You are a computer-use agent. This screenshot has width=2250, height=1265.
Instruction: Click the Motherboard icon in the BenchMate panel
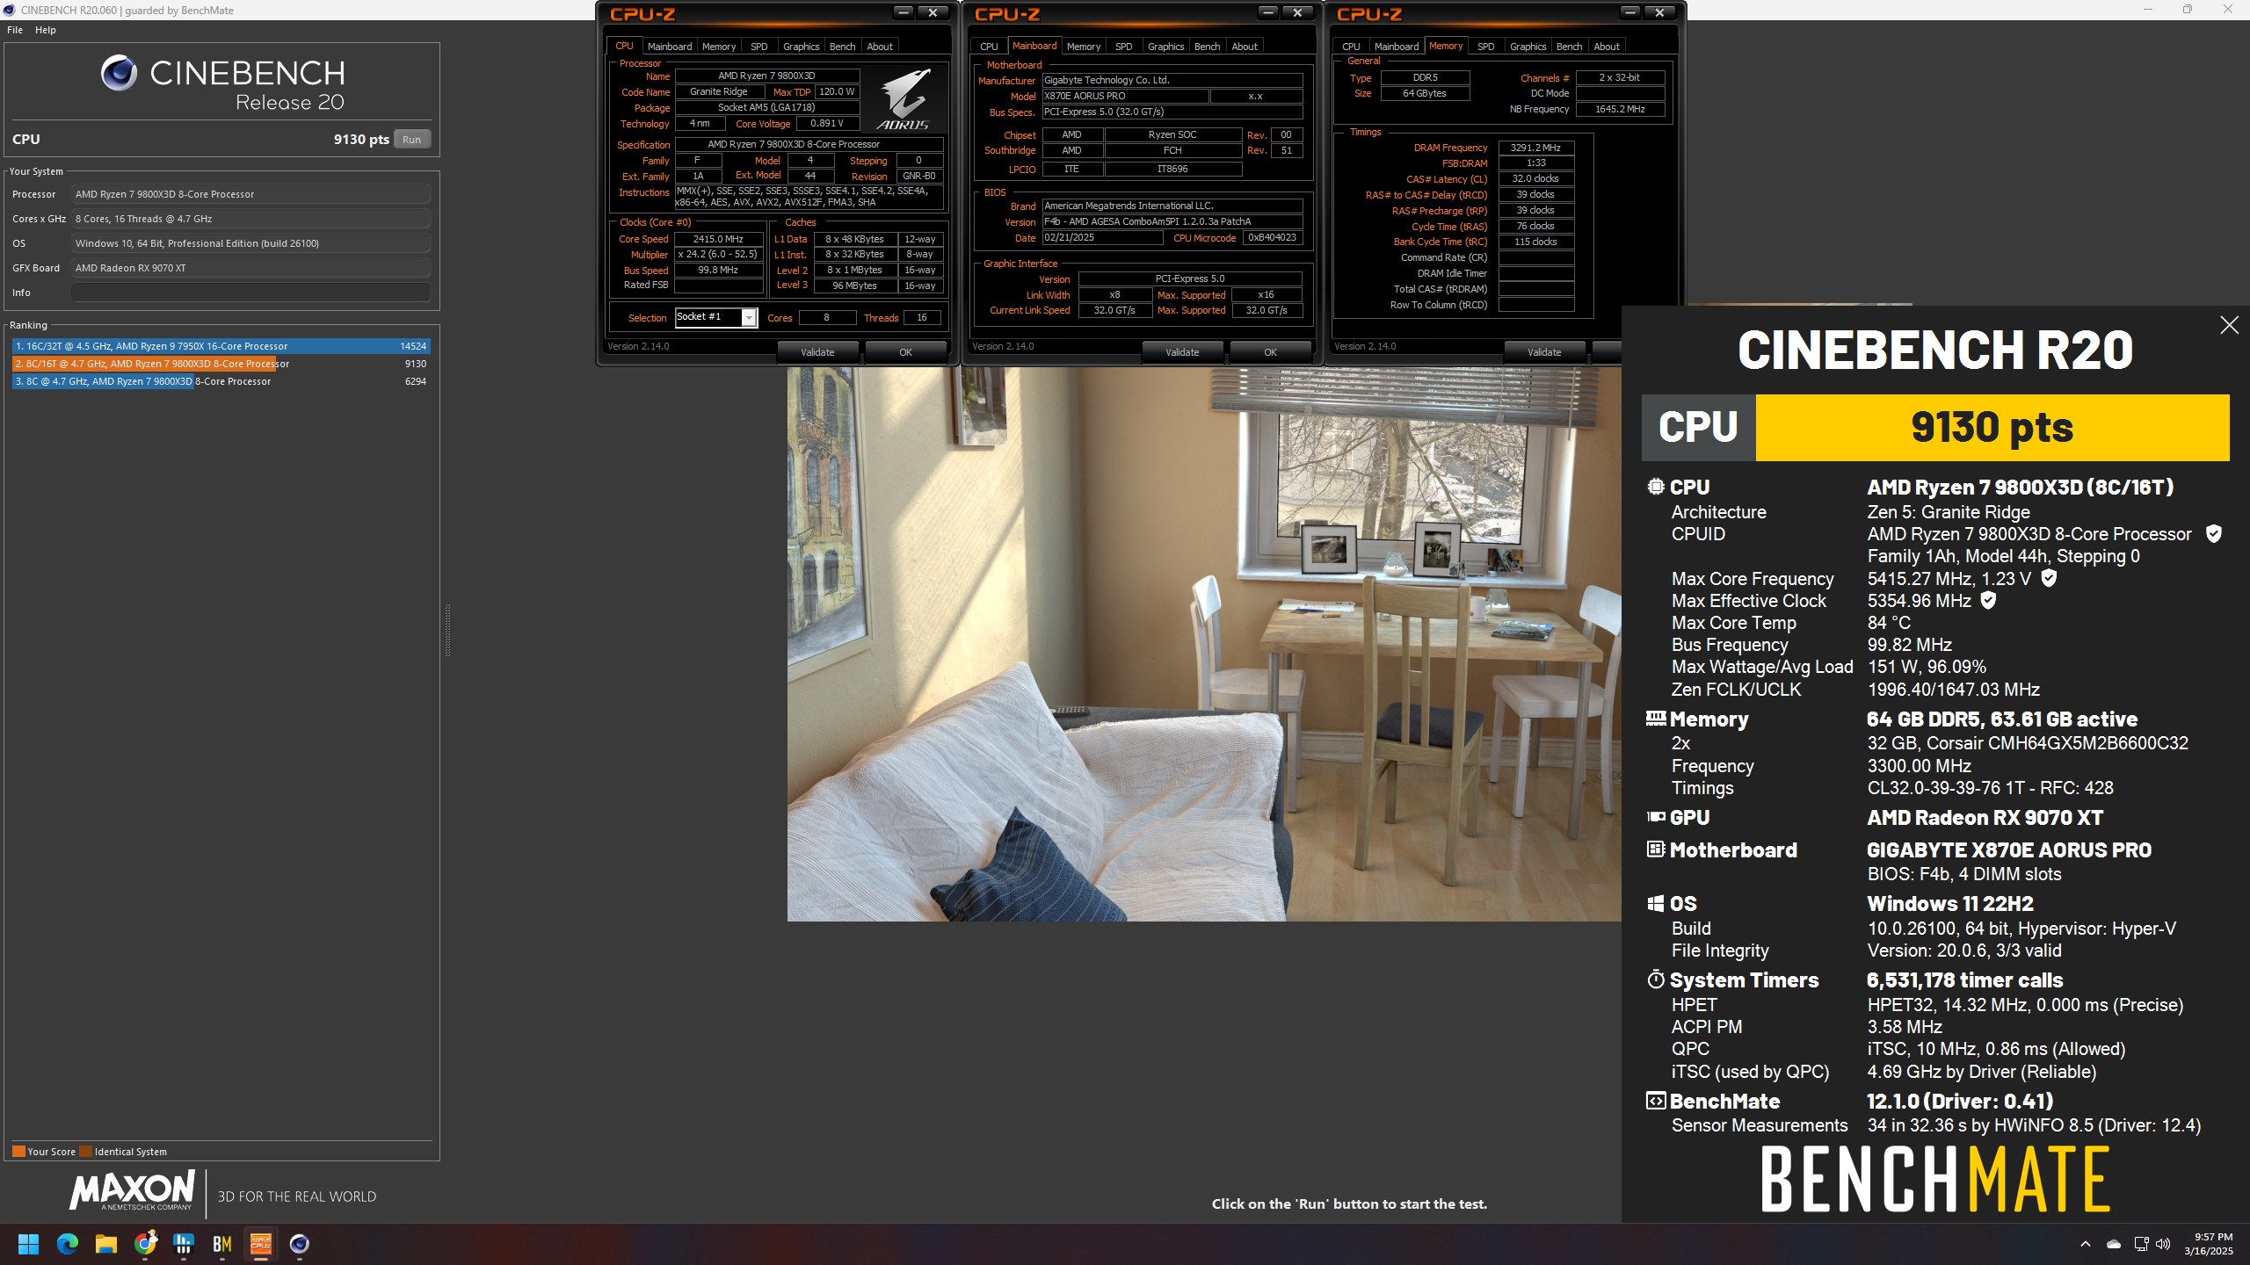tap(1656, 849)
